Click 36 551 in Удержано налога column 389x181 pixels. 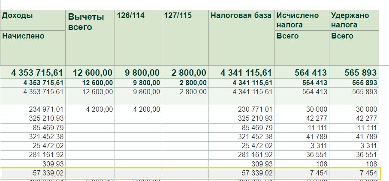coord(366,154)
